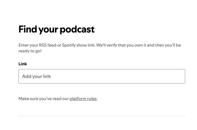Click the 'Add your link' input field
Viewport: 197px width, 130px height.
click(x=102, y=76)
